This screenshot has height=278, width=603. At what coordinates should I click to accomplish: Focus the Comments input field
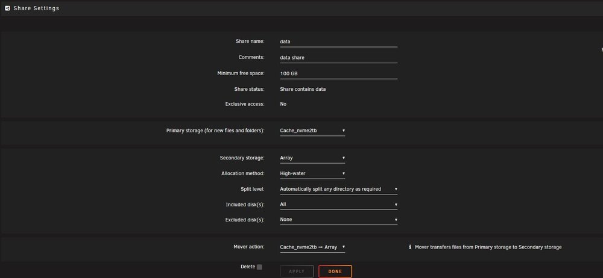[338, 58]
